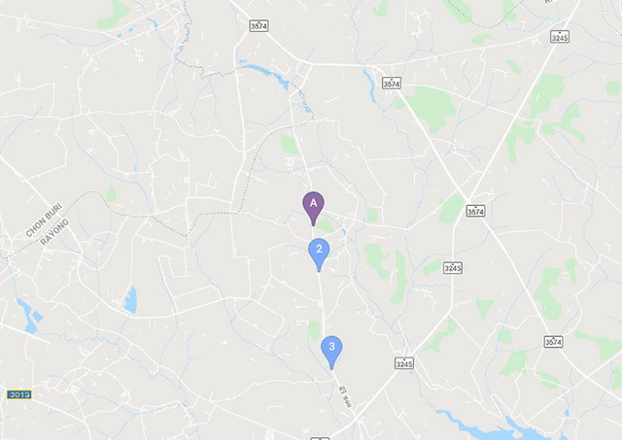Click the large green area near second 3574 shield
The width and height of the screenshot is (622, 440).
[x=432, y=109]
